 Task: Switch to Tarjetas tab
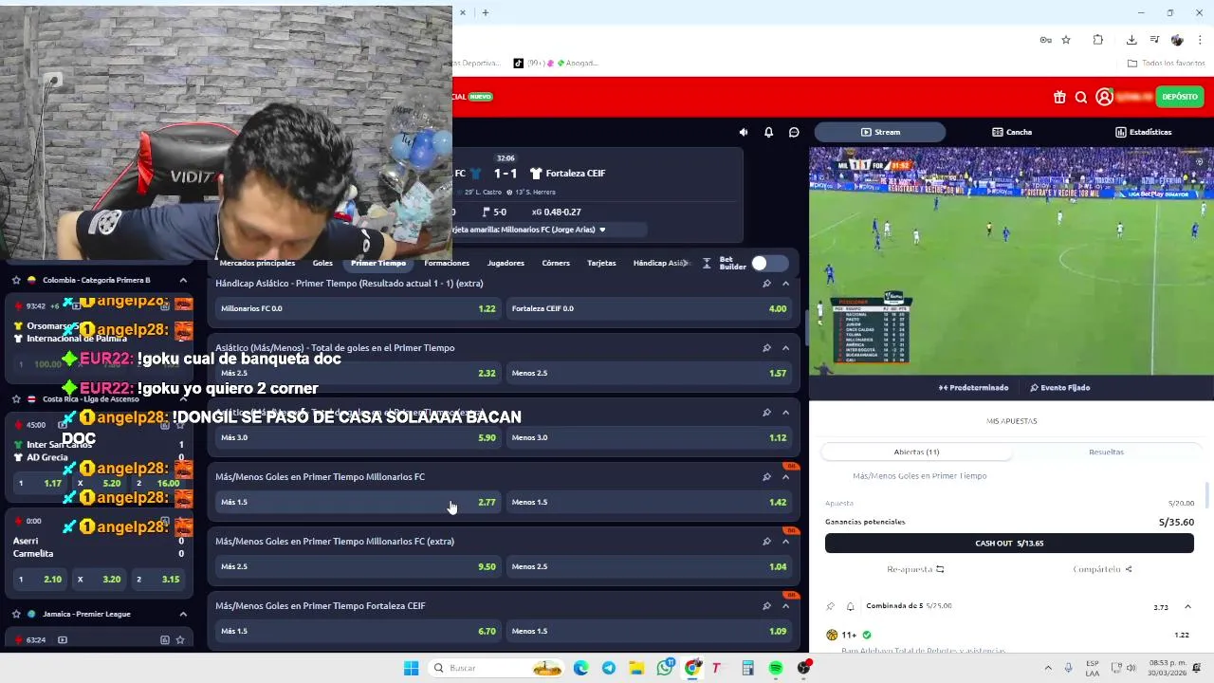coord(601,263)
